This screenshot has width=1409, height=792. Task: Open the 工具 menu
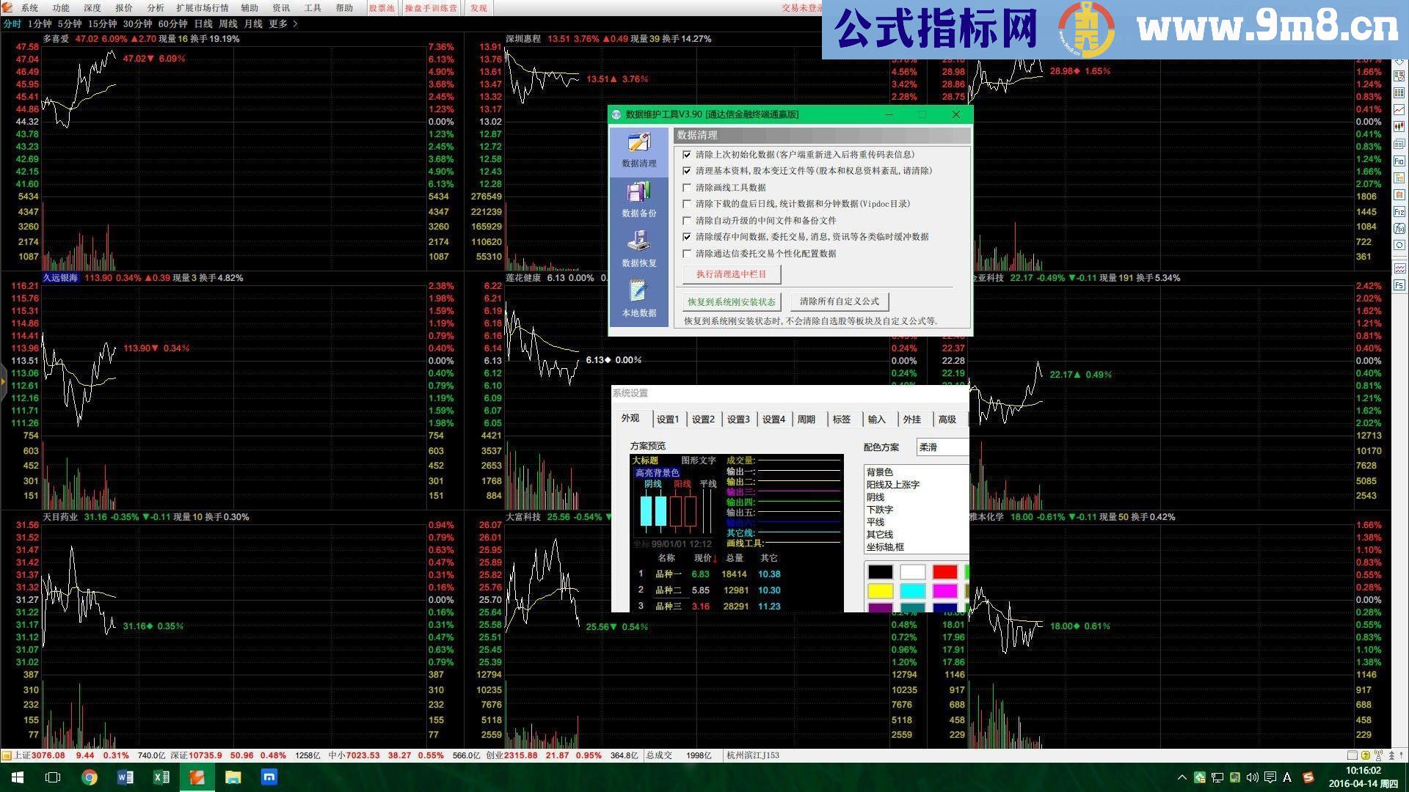click(314, 8)
